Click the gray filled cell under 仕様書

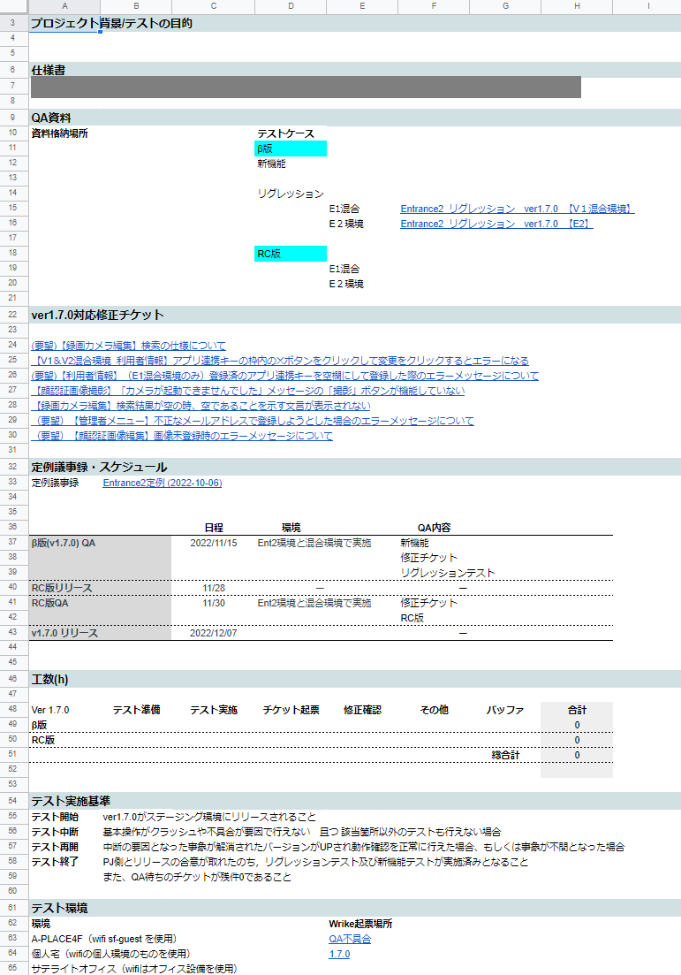306,87
